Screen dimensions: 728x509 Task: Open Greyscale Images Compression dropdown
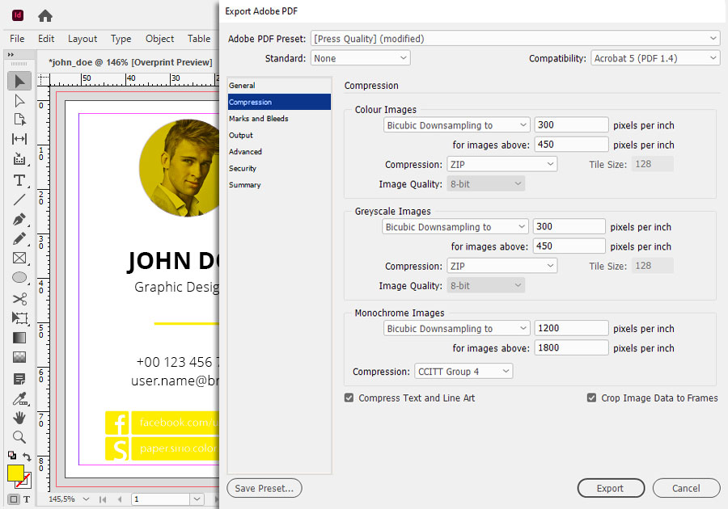502,266
